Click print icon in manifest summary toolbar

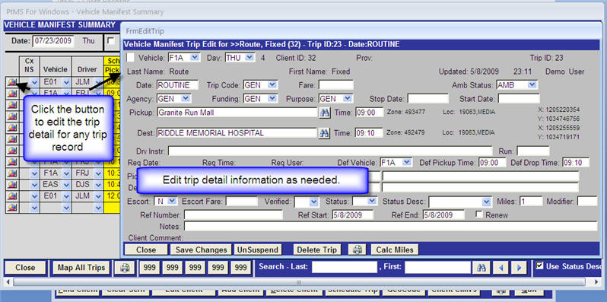pyautogui.click(x=124, y=268)
